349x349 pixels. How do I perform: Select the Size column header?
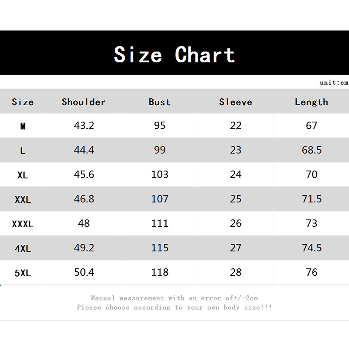pos(23,102)
